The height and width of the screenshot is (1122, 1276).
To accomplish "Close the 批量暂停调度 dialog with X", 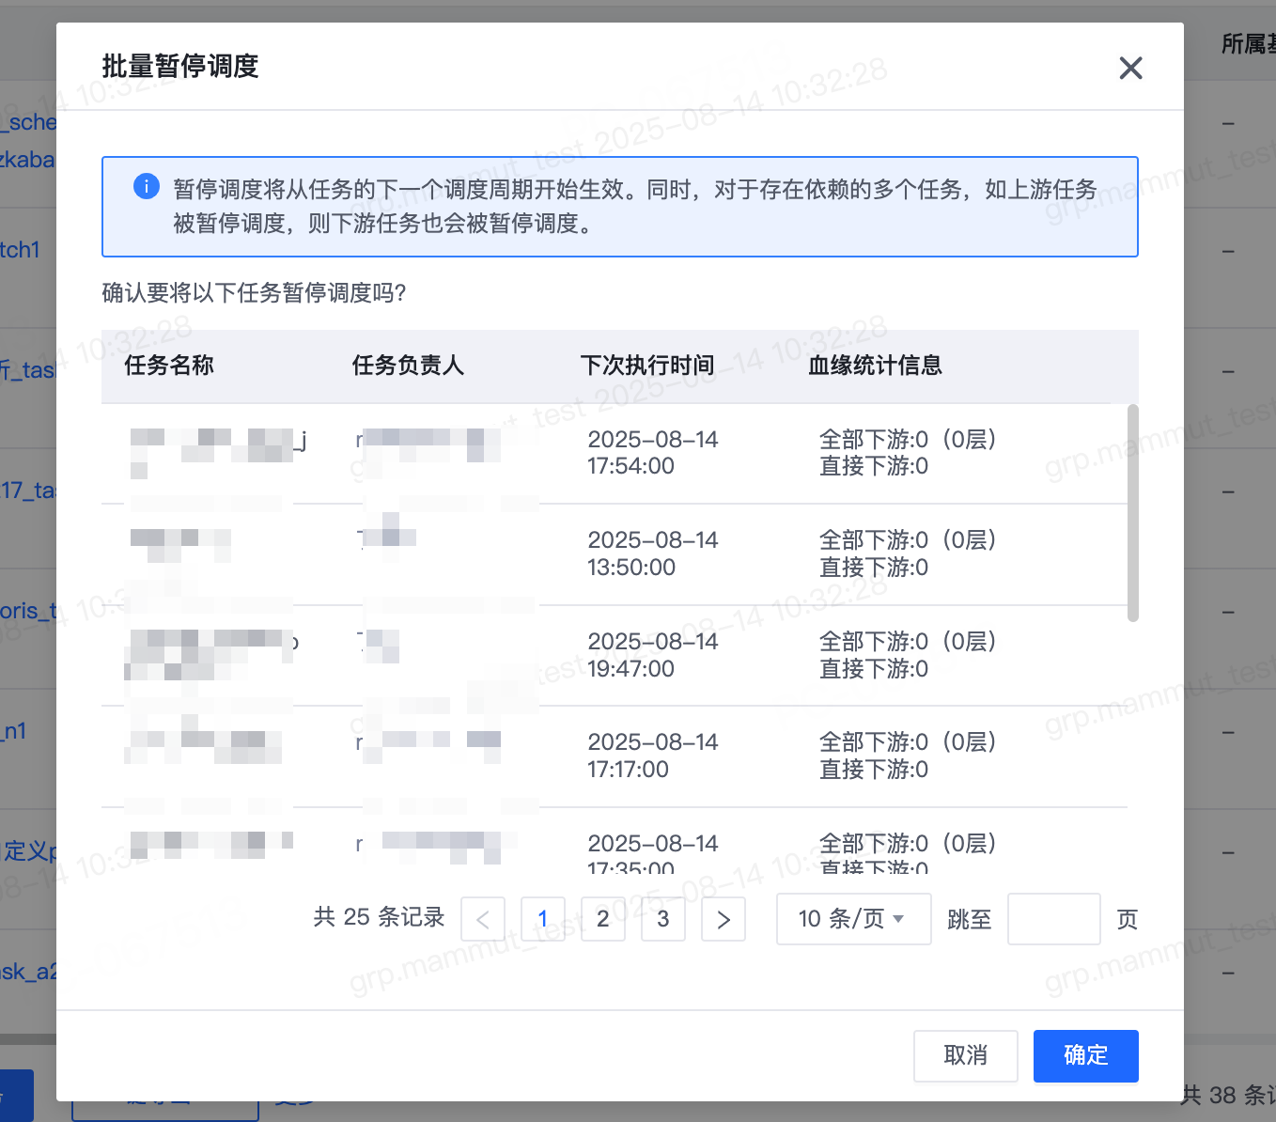I will click(1130, 68).
